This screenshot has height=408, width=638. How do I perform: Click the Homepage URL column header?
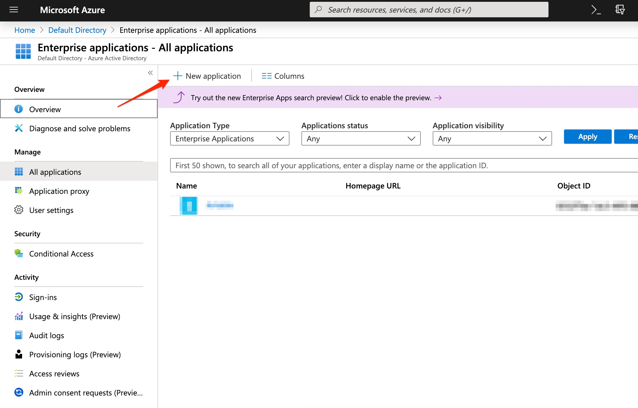(x=373, y=186)
